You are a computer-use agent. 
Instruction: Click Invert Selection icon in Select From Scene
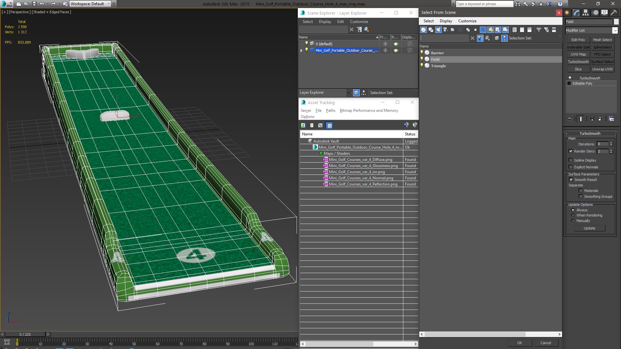(529, 30)
